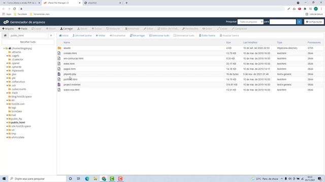Click the Voltar back link
The height and width of the screenshot is (182, 325).
click(x=101, y=35)
